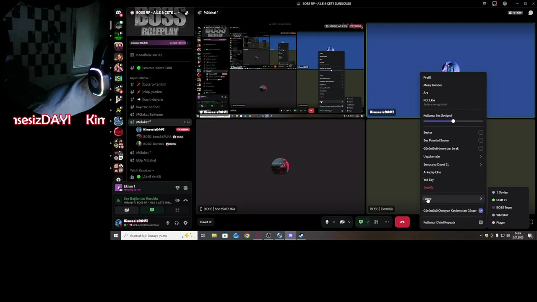Open activities icon in voice panel
Viewport: 537px width, 302px height.
[177, 210]
